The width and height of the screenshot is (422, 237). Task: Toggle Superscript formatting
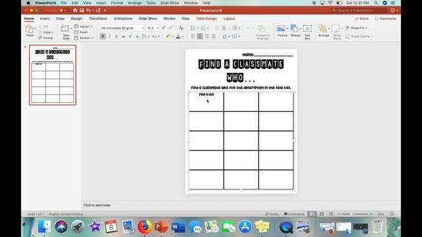[x=131, y=36]
